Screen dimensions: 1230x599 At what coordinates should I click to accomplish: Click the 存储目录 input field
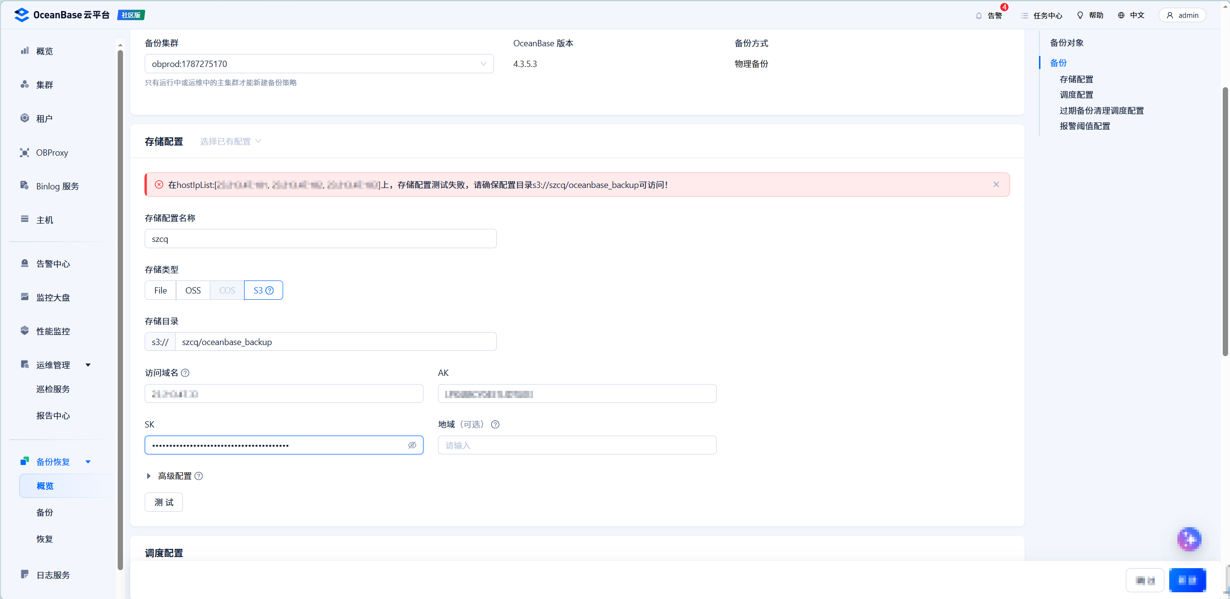click(x=336, y=342)
